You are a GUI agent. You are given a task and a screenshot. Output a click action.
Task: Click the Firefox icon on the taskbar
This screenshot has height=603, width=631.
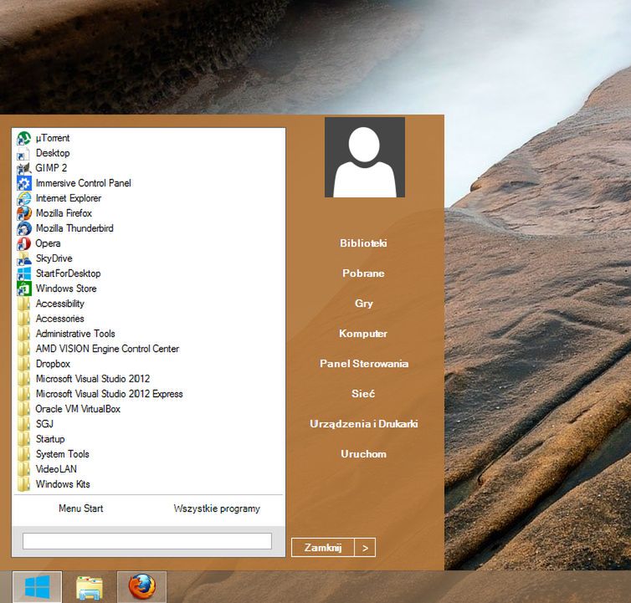pos(141,586)
